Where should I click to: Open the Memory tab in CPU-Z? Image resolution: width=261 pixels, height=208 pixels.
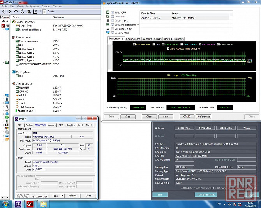(x=51, y=125)
